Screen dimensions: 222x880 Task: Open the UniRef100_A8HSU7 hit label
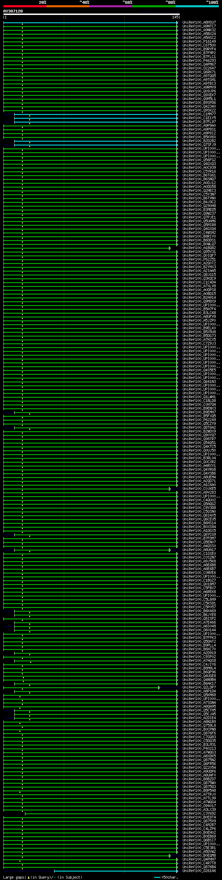coord(199,23)
